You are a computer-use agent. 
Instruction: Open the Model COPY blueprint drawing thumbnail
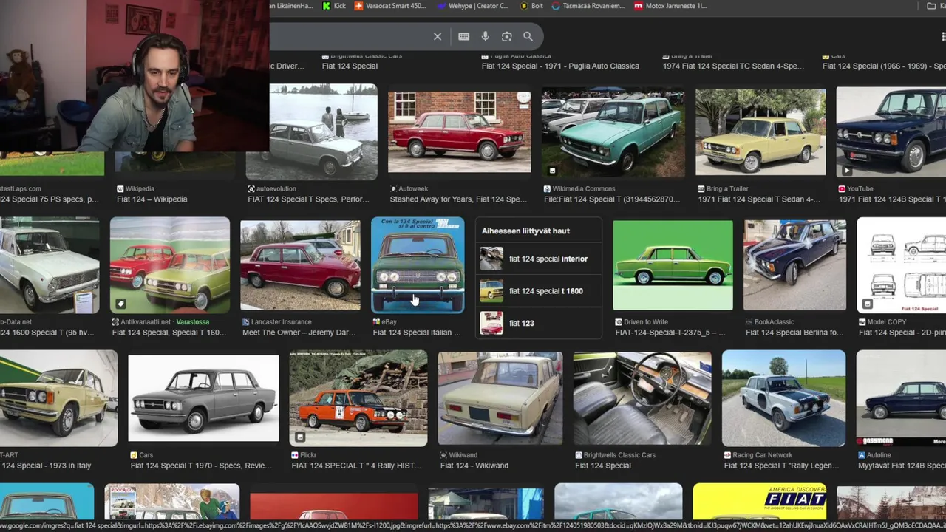(902, 265)
